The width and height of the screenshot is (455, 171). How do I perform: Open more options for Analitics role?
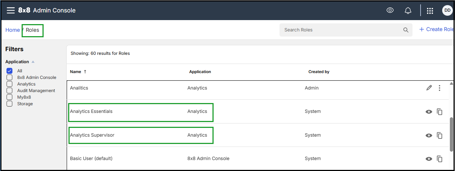[x=440, y=88]
